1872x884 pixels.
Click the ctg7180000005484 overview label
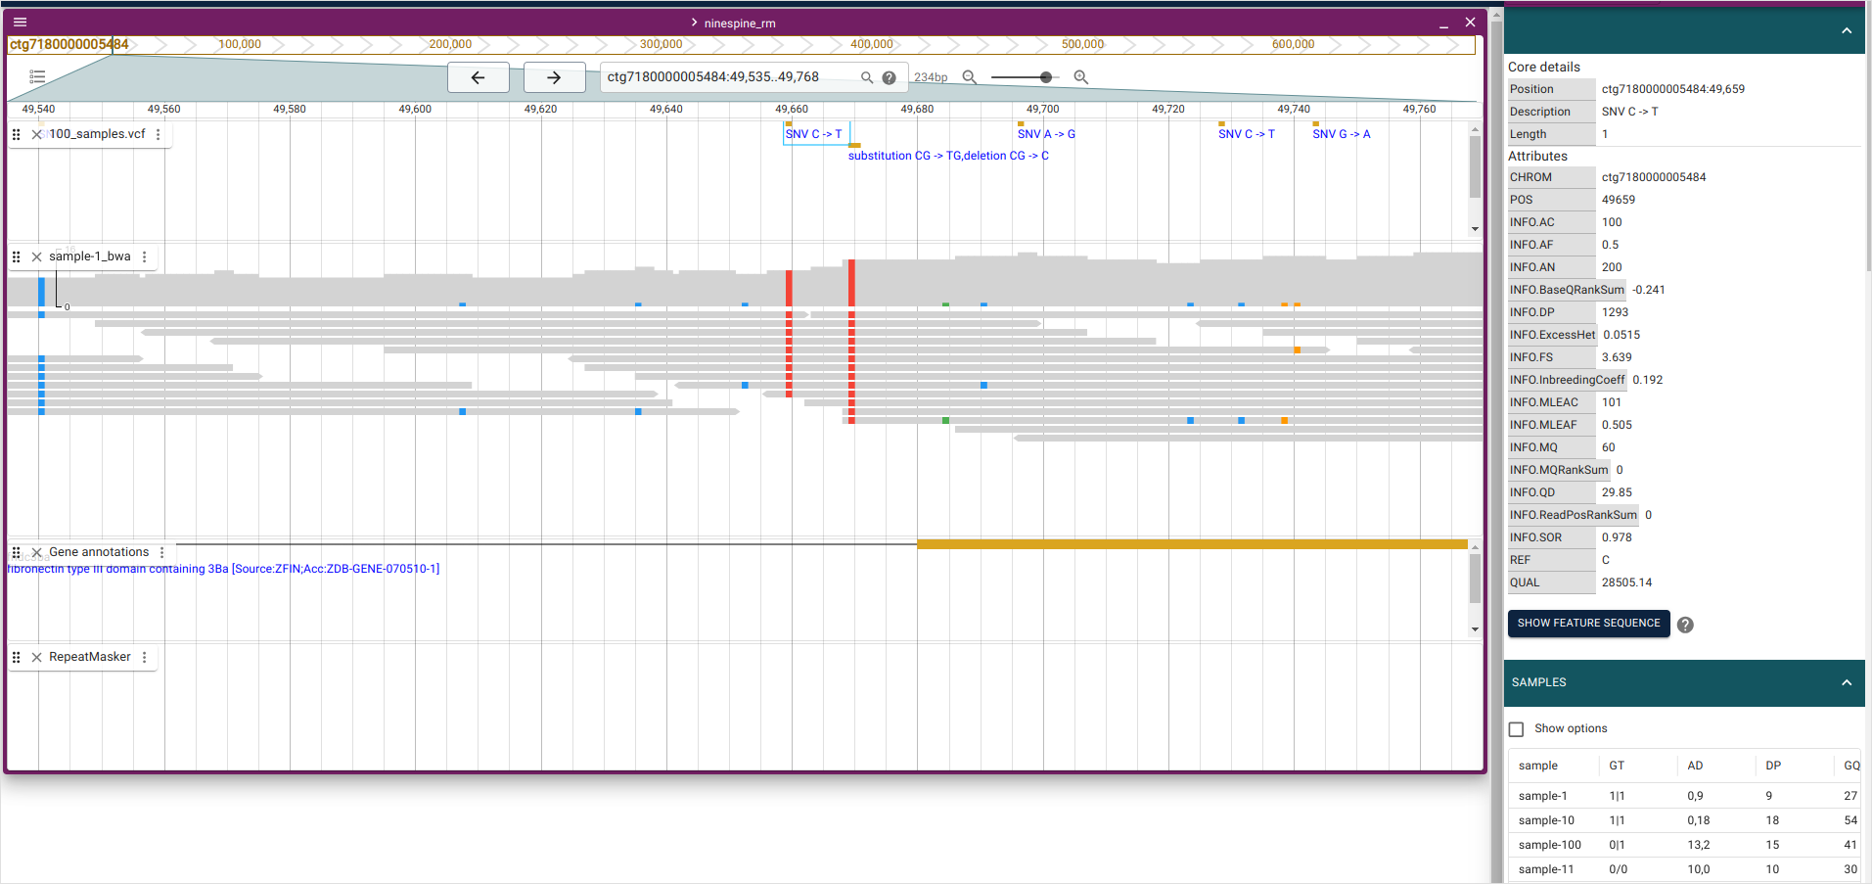(68, 44)
